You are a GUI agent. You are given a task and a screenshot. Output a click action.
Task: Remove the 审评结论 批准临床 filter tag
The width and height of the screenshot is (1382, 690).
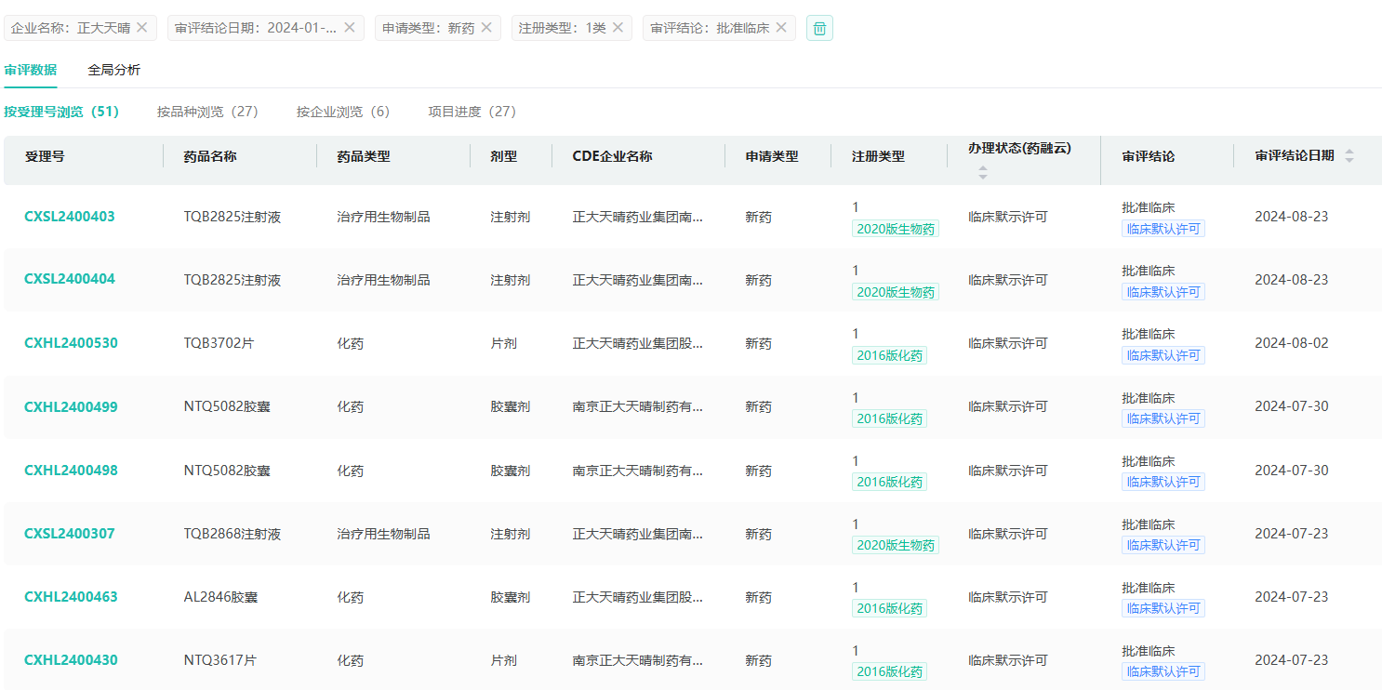781,28
